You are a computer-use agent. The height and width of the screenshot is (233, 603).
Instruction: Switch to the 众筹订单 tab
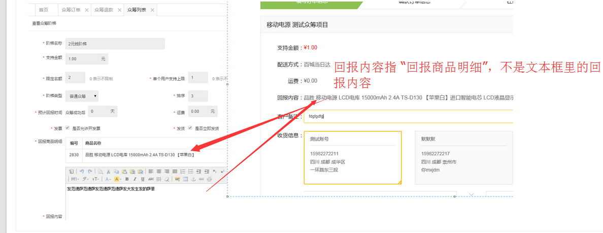[71, 10]
